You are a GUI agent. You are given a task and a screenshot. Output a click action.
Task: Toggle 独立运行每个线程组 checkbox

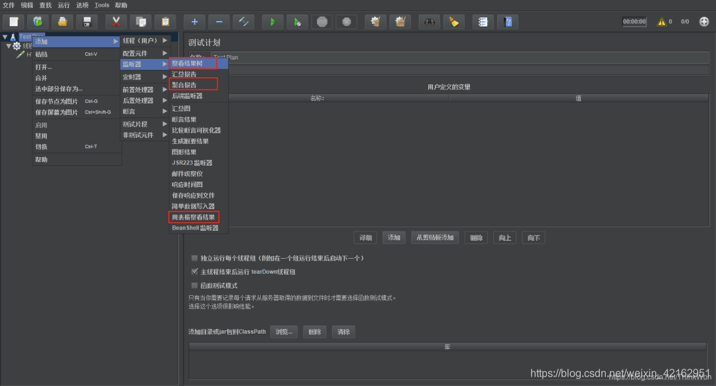point(194,258)
